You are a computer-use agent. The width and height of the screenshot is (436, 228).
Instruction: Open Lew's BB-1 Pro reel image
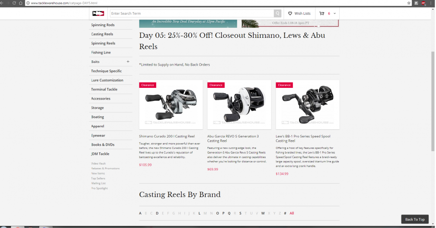(x=307, y=104)
